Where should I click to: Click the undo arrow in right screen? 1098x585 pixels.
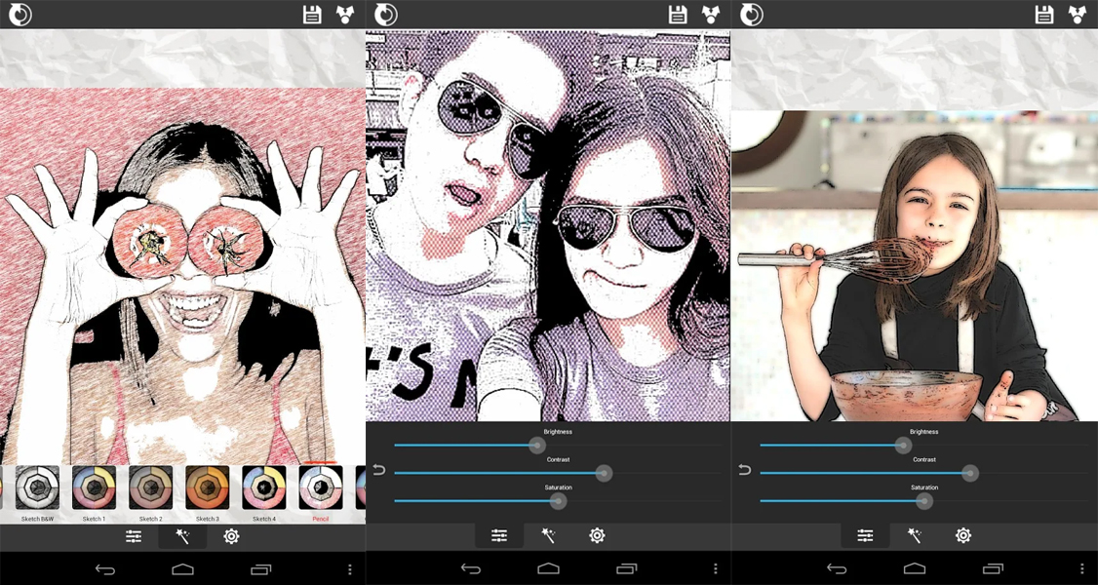click(x=745, y=470)
